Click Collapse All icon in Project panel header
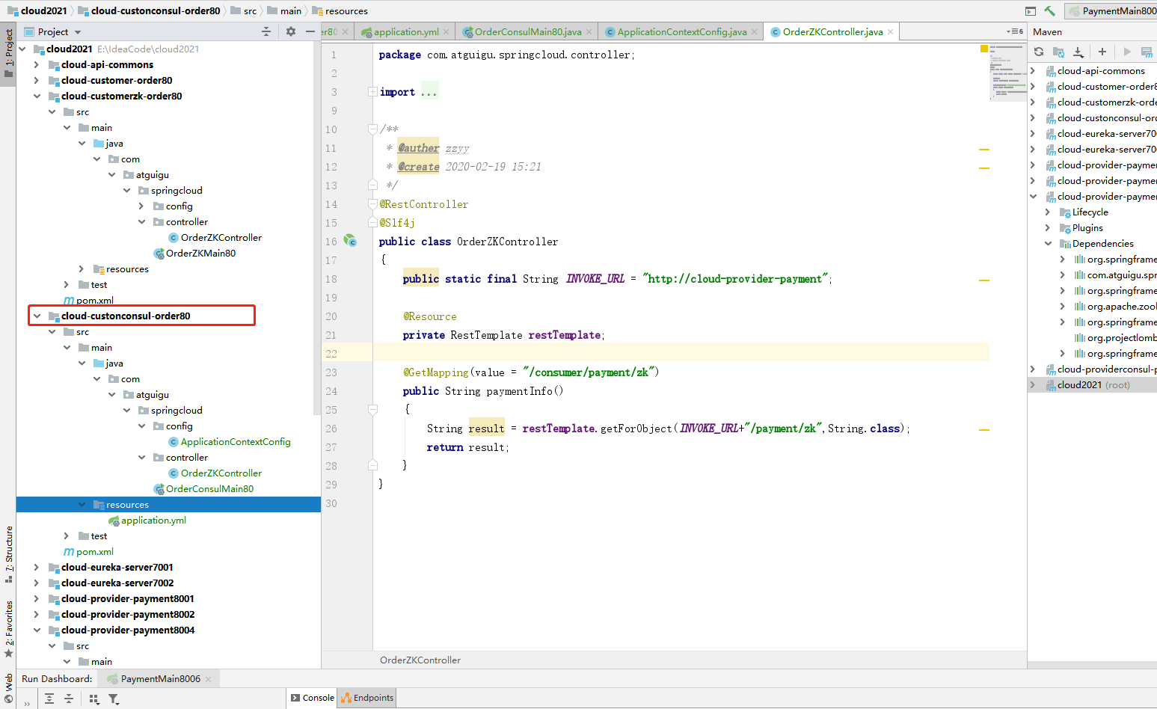The width and height of the screenshot is (1157, 709). 266,31
